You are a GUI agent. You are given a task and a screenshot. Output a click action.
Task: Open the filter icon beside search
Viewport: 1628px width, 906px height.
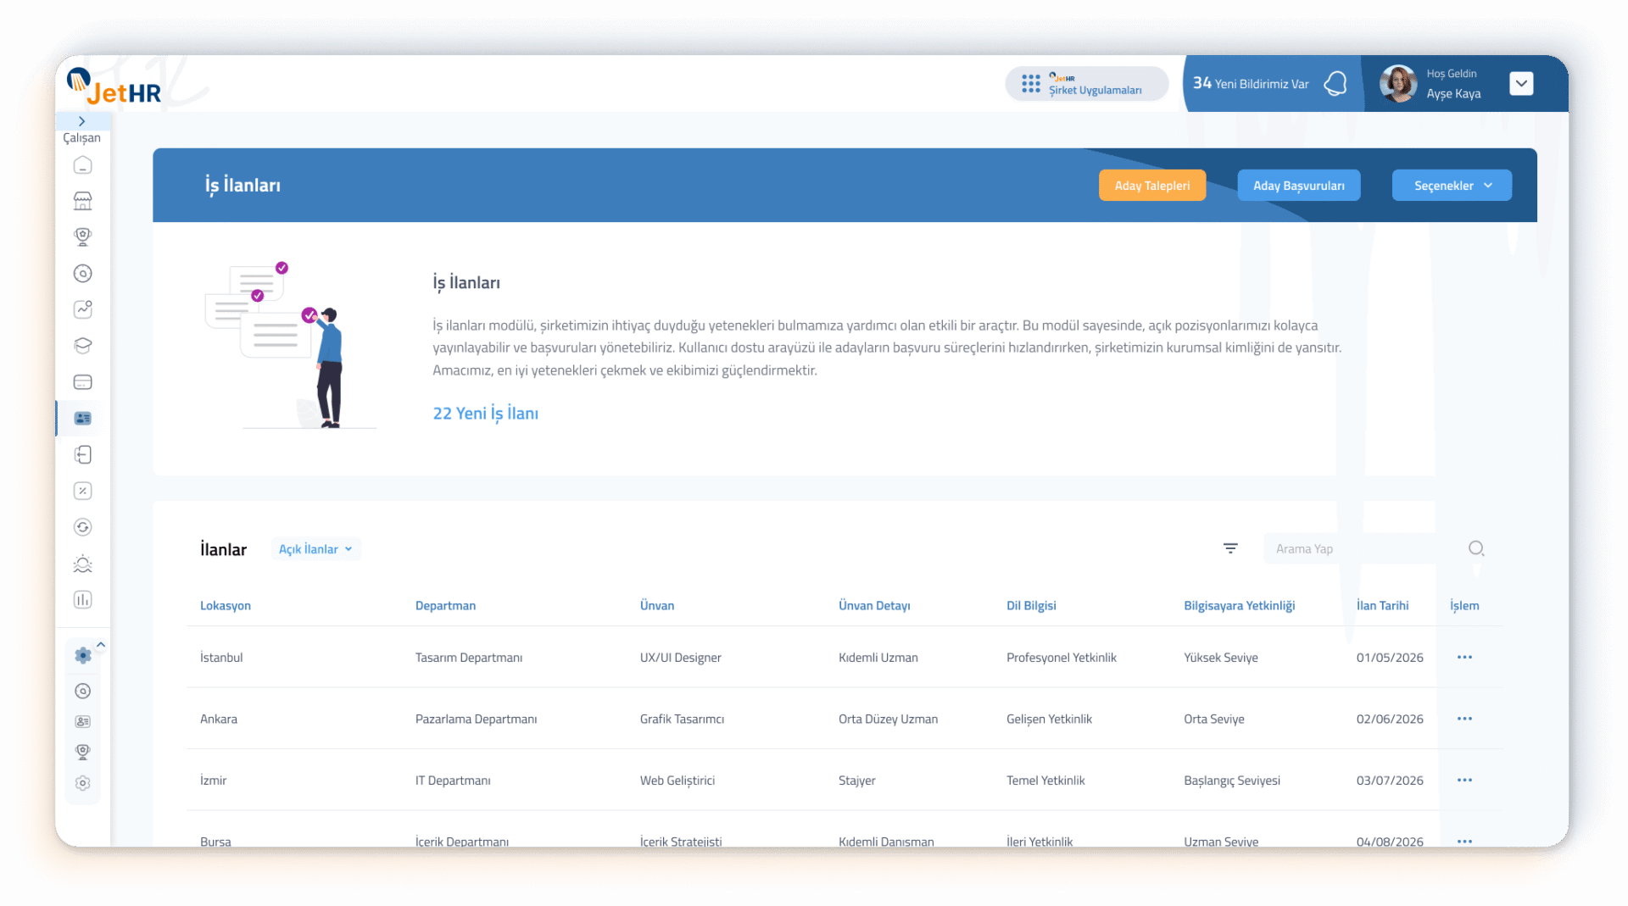[1230, 548]
